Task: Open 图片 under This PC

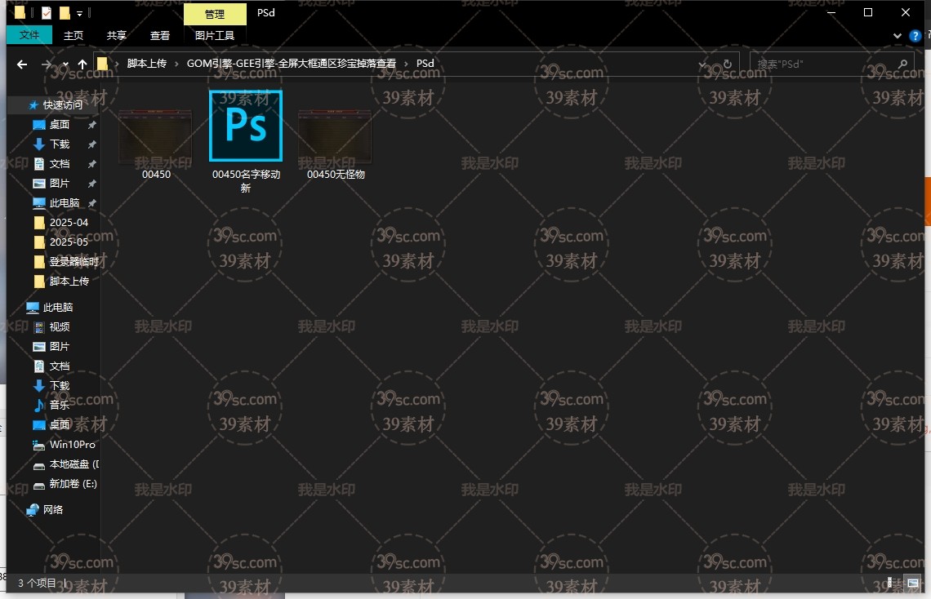Action: coord(60,346)
